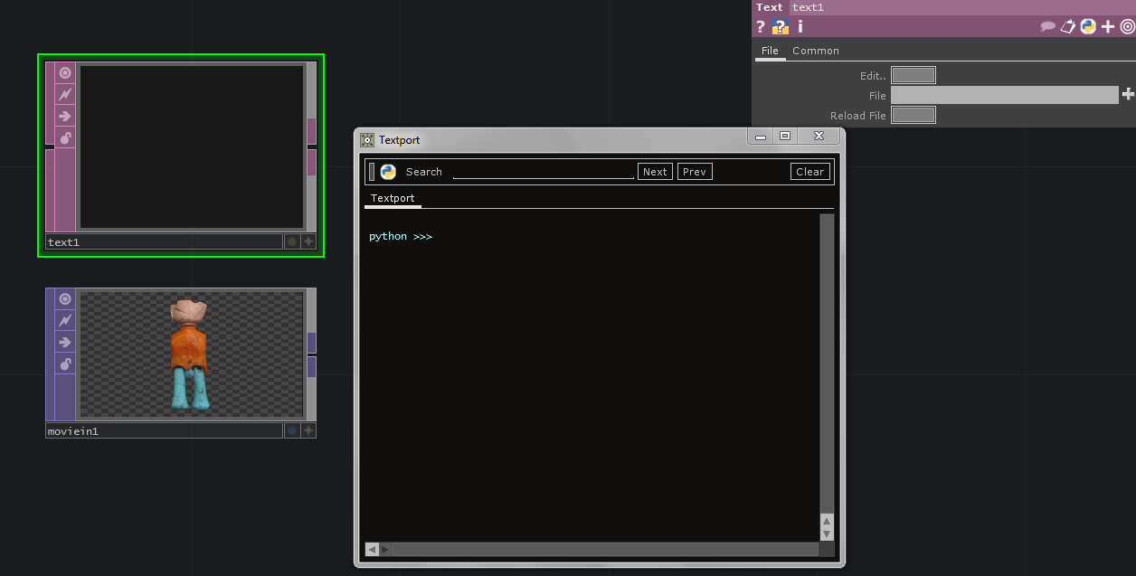This screenshot has width=1136, height=576.
Task: Toggle lock flag on moviein1 node
Action: pyautogui.click(x=65, y=364)
